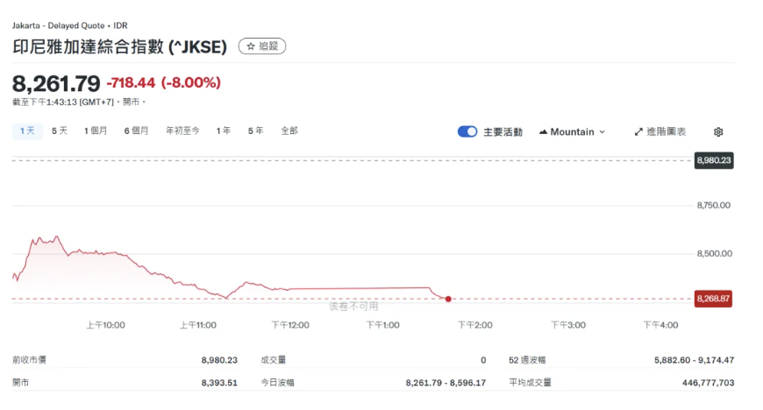Click the red current-price dot on chart
The height and width of the screenshot is (410, 763).
click(448, 299)
